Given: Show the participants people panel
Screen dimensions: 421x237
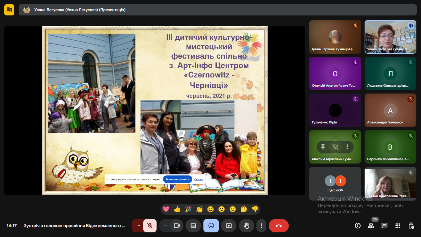Looking at the screenshot, I should [371, 226].
